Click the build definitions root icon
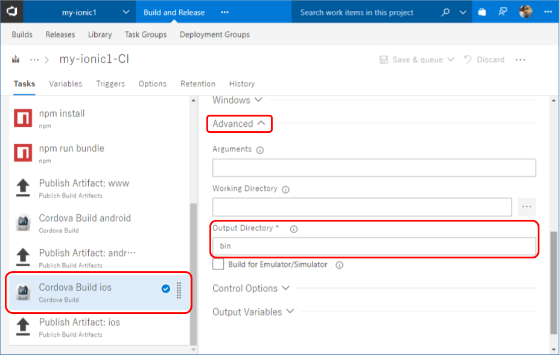 click(16, 59)
